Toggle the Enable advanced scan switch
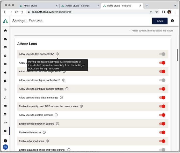 coord(162,141)
